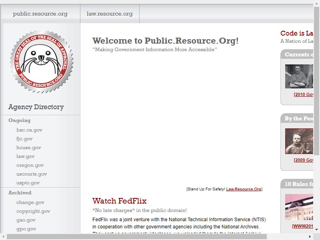The width and height of the screenshot is (320, 240).
Task: Open the public.resource.org tab
Action: 40,14
